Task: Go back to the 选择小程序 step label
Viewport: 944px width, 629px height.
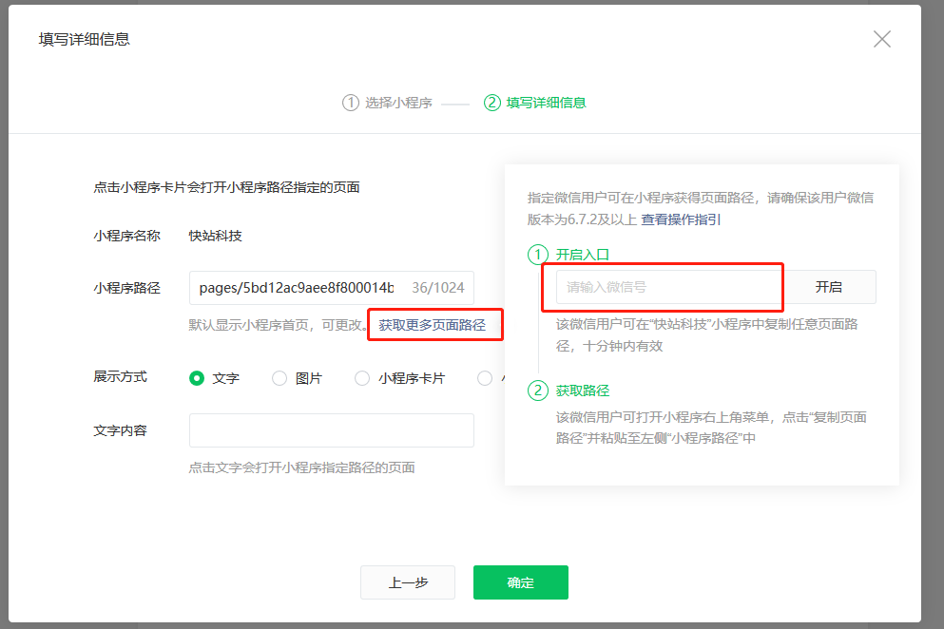Action: [x=398, y=103]
